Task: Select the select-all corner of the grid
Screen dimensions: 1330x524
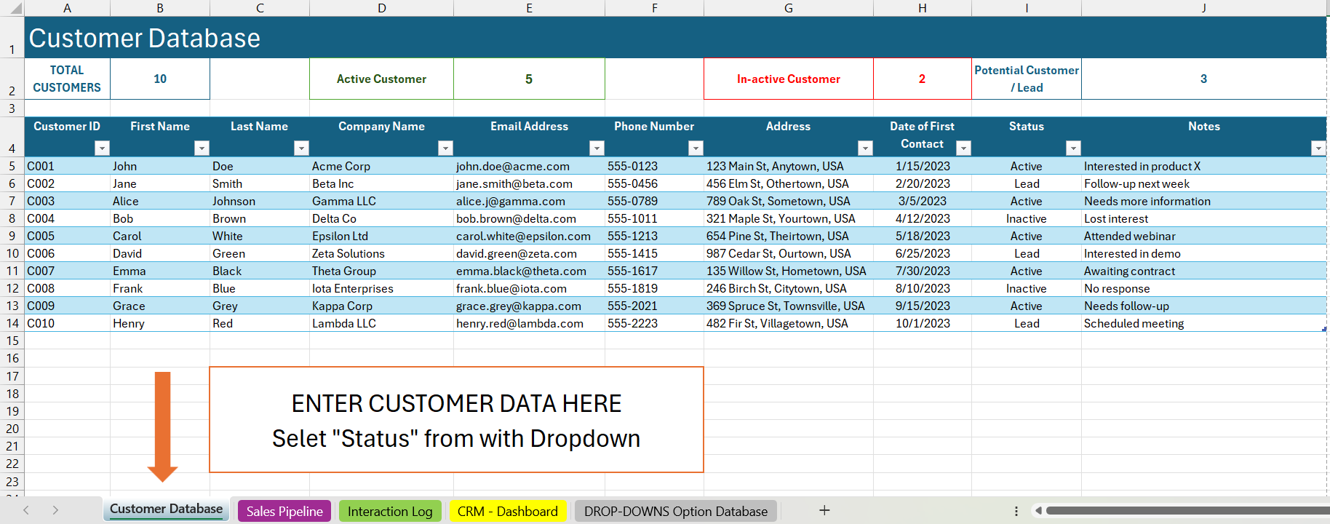Action: [x=12, y=8]
